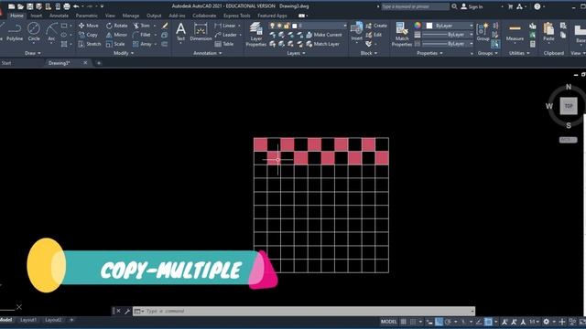Click the Sign In link
Viewport: 586px width, 329px height.
tap(472, 6)
